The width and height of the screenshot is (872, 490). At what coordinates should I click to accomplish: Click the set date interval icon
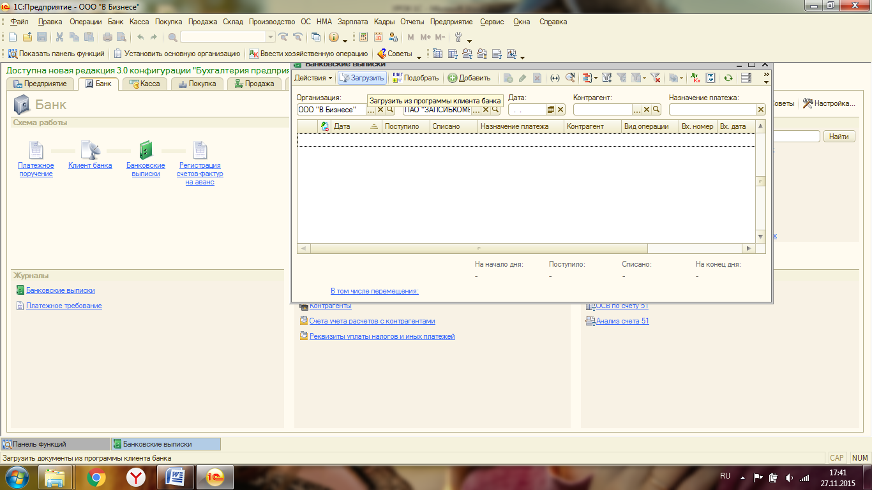click(x=555, y=78)
